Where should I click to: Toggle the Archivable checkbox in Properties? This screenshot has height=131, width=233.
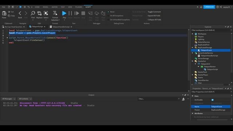(213, 100)
